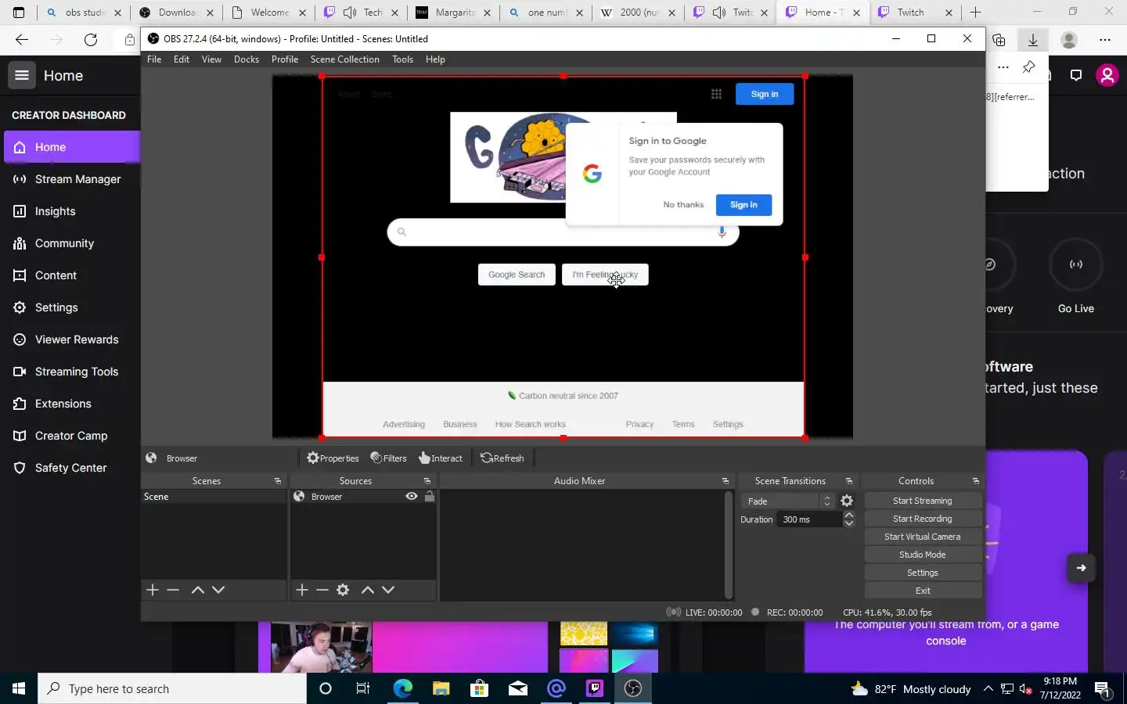The image size is (1127, 704).
Task: Undock the Controls panel
Action: [x=976, y=481]
